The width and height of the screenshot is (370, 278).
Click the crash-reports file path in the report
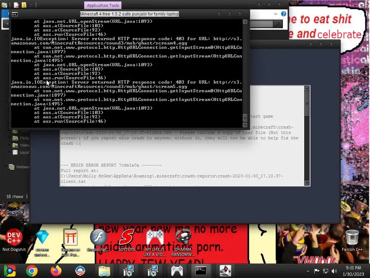(x=172, y=179)
